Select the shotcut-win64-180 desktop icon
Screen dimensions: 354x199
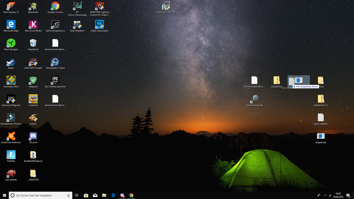[x=166, y=8]
